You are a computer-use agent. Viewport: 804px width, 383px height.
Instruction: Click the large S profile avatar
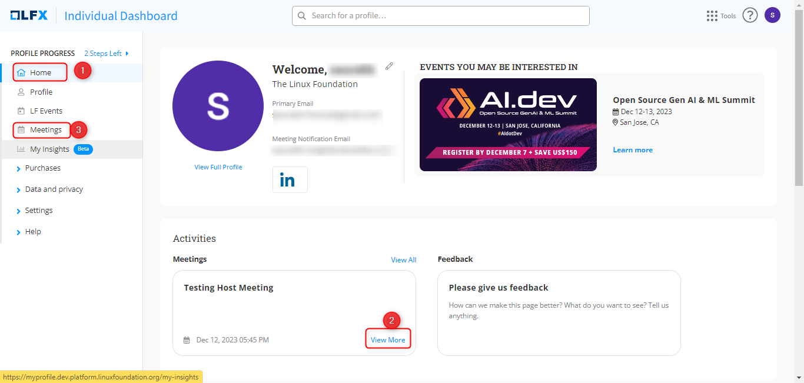pyautogui.click(x=218, y=106)
